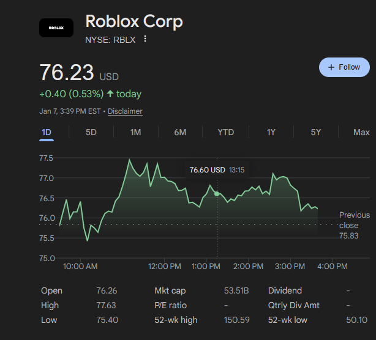Screen dimensions: 376x340
Task: Click the Dividend label
Action: [285, 290]
